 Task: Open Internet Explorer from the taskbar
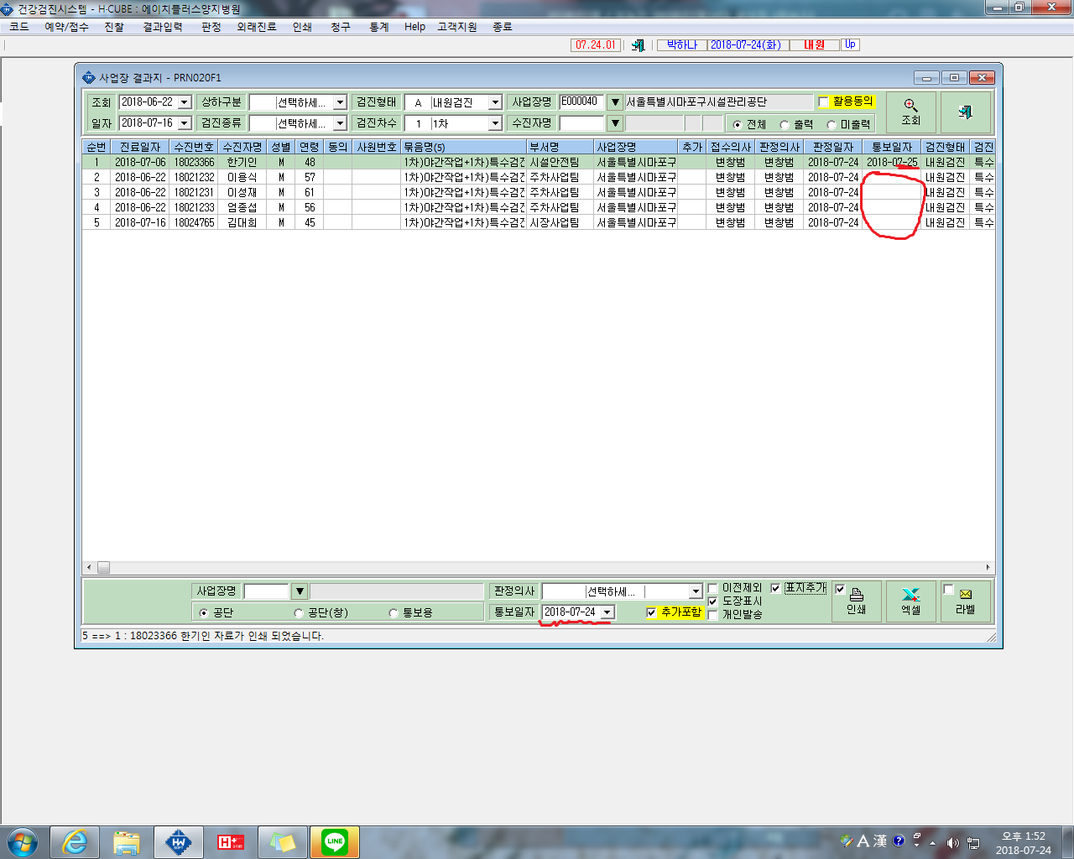(x=75, y=841)
